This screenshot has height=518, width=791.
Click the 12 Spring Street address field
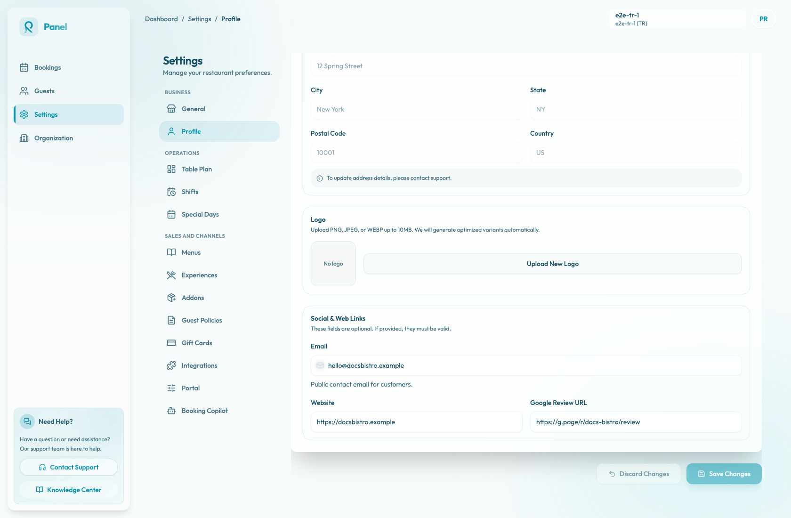pyautogui.click(x=526, y=66)
